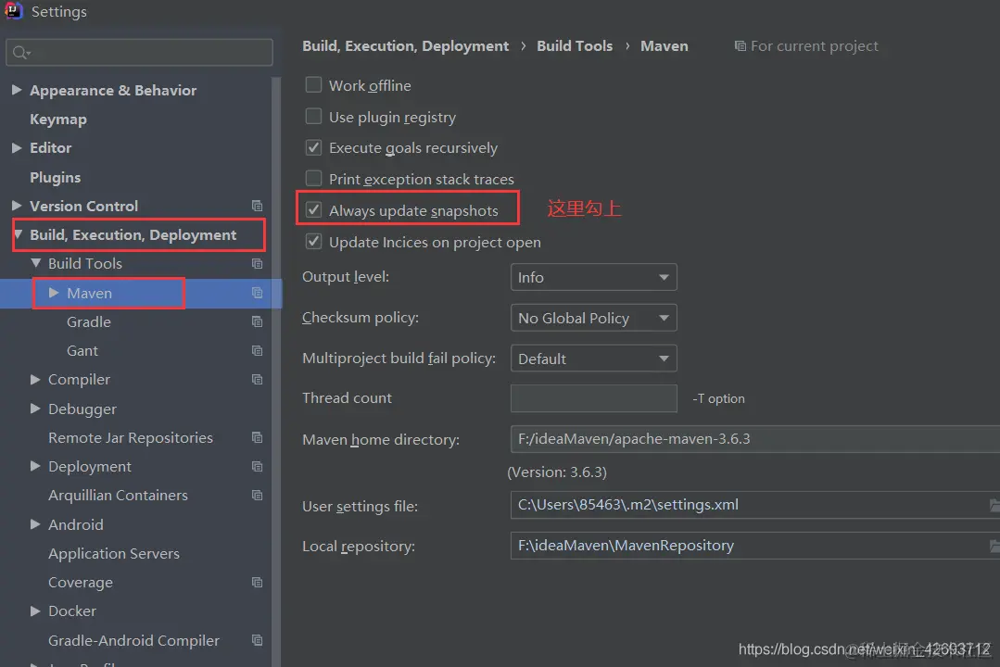The width and height of the screenshot is (1000, 667).
Task: Expand the Maven node arrow
Action: point(54,292)
